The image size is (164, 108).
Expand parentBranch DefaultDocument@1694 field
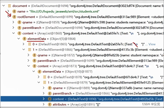(x=13, y=28)
